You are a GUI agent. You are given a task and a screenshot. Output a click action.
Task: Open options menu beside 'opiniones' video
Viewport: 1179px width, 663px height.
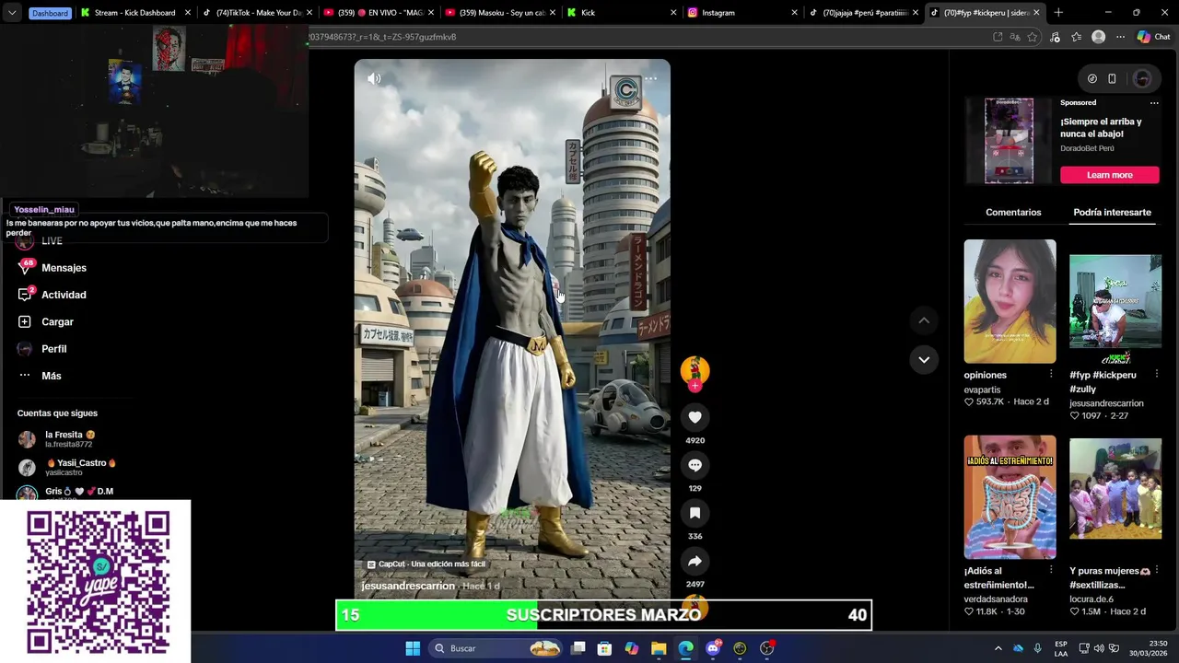click(1051, 374)
